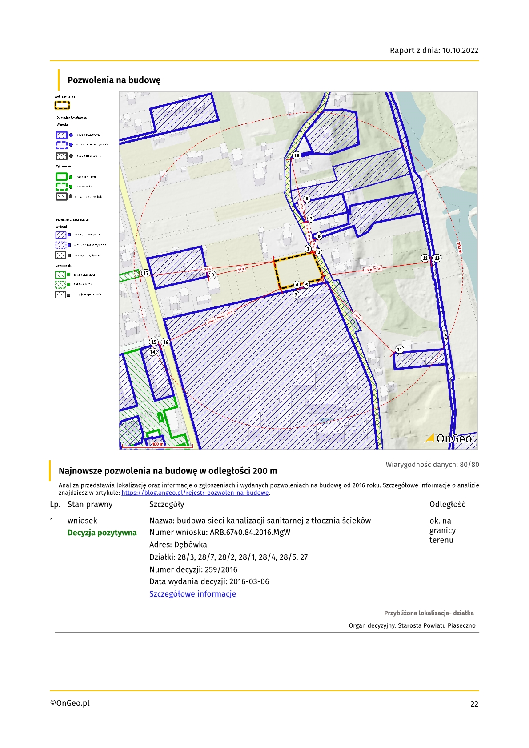Click the blue decyzja pozytywna swatch under Przybliżona lokalizacja

coord(60,235)
